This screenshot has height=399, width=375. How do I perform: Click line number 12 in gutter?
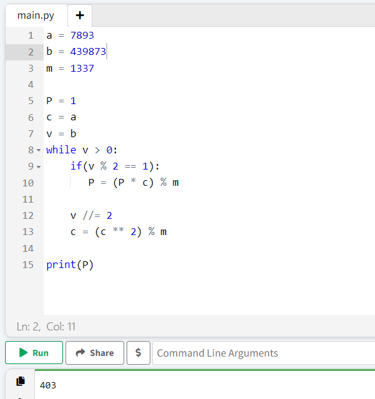pyautogui.click(x=28, y=216)
